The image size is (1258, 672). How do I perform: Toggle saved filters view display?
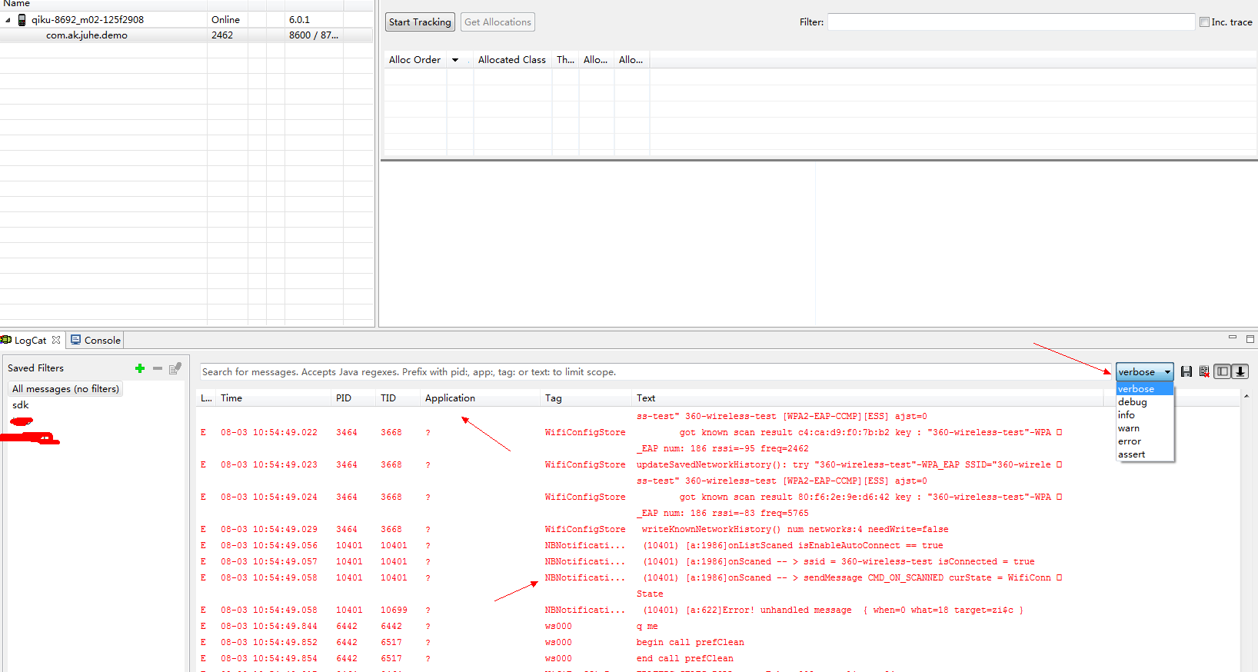click(x=1222, y=371)
